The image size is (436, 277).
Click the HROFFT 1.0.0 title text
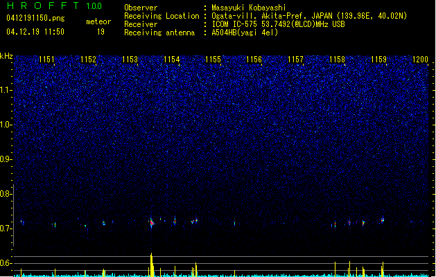pyautogui.click(x=54, y=6)
